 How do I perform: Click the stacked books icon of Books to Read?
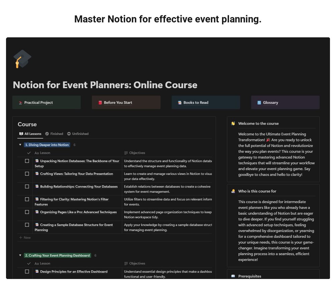click(x=180, y=103)
